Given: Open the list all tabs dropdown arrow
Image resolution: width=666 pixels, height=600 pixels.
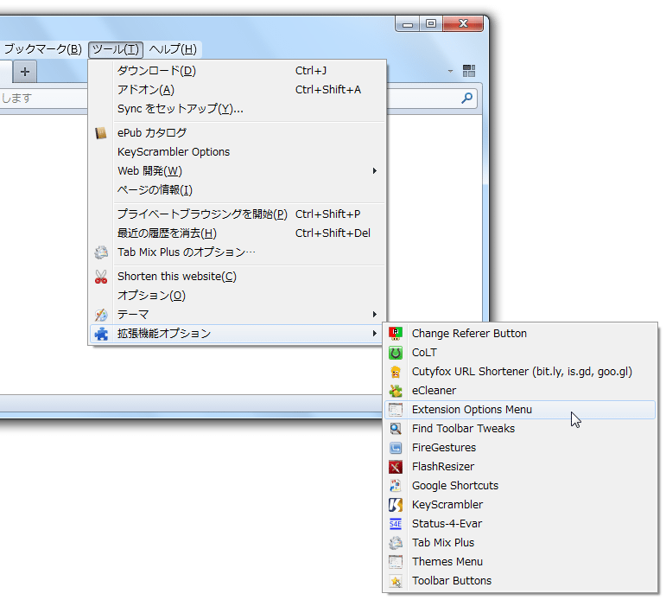Looking at the screenshot, I should pos(450,71).
